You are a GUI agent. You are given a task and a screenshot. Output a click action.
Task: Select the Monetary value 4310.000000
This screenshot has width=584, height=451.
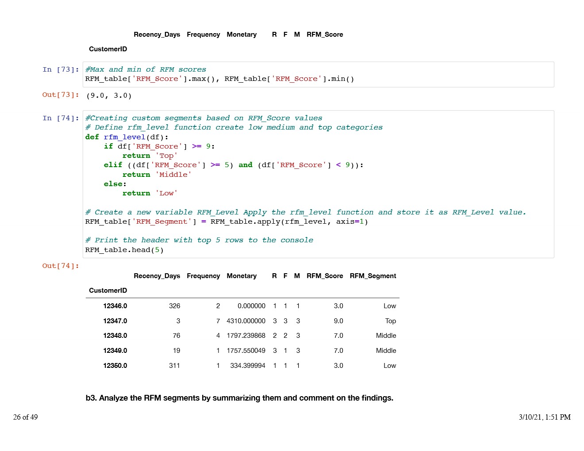click(x=246, y=321)
